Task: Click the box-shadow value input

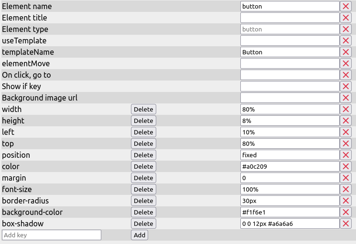Action: pos(290,224)
